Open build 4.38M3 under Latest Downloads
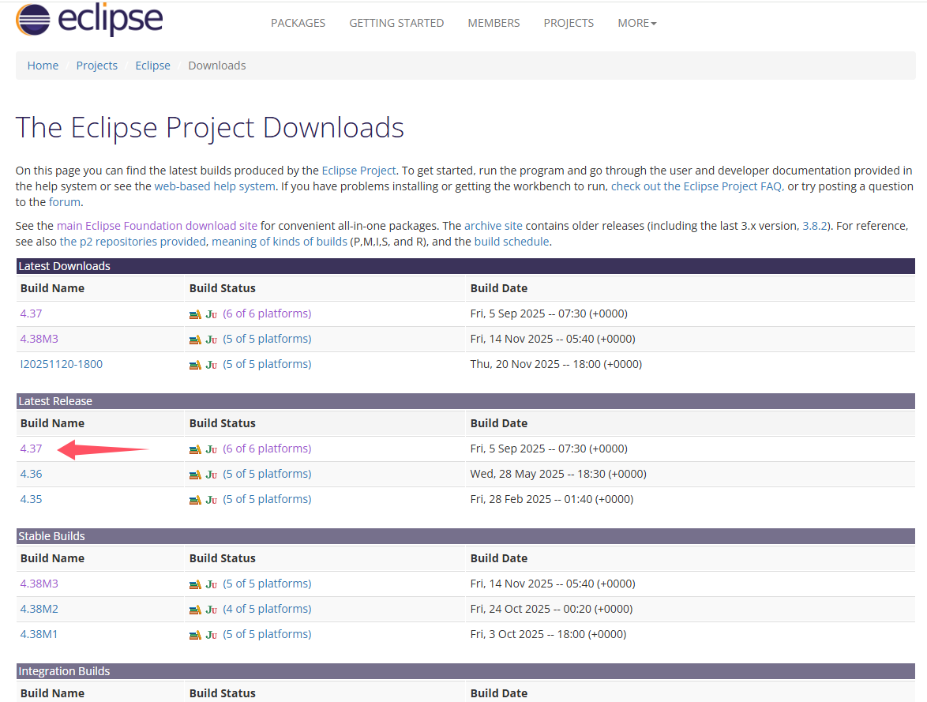The width and height of the screenshot is (927, 702). point(39,339)
